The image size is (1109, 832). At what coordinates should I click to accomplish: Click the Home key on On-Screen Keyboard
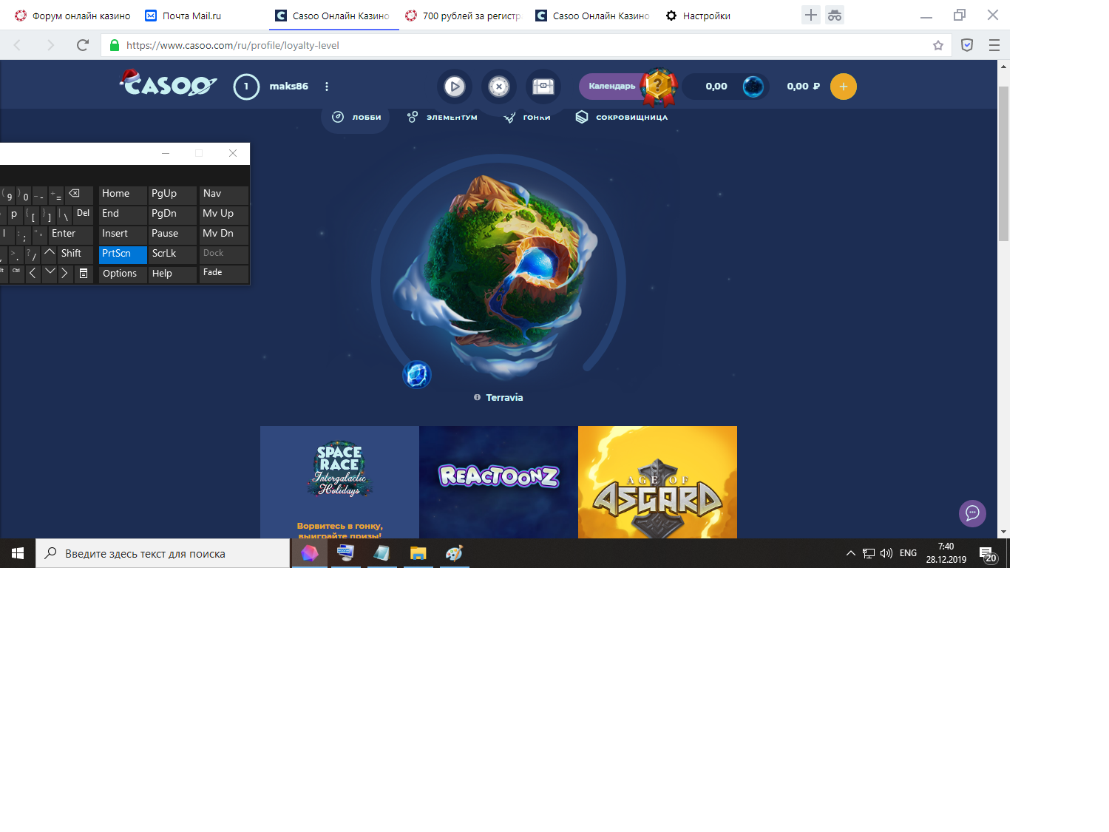(x=123, y=194)
